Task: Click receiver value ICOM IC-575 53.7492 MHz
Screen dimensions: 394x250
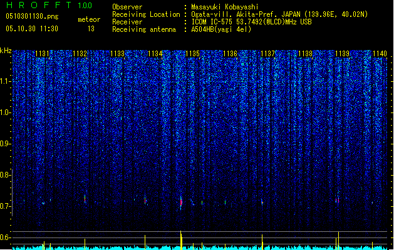Action: tap(251, 22)
